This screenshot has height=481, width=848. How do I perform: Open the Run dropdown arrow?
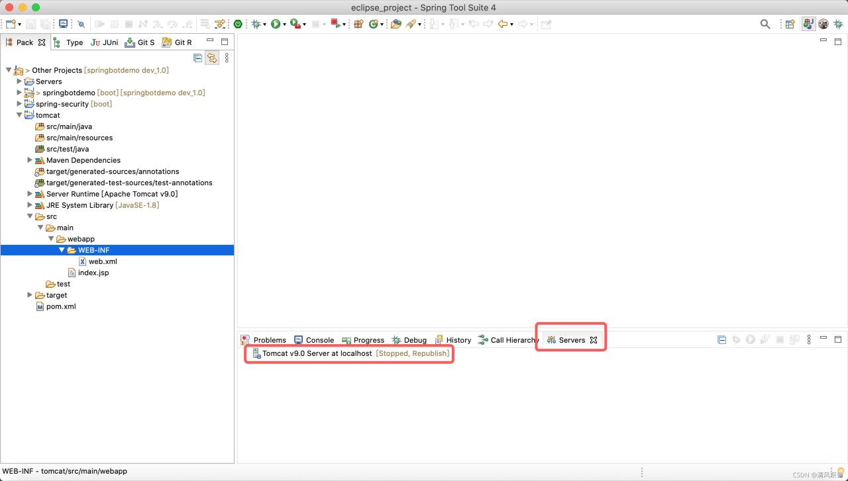point(284,24)
